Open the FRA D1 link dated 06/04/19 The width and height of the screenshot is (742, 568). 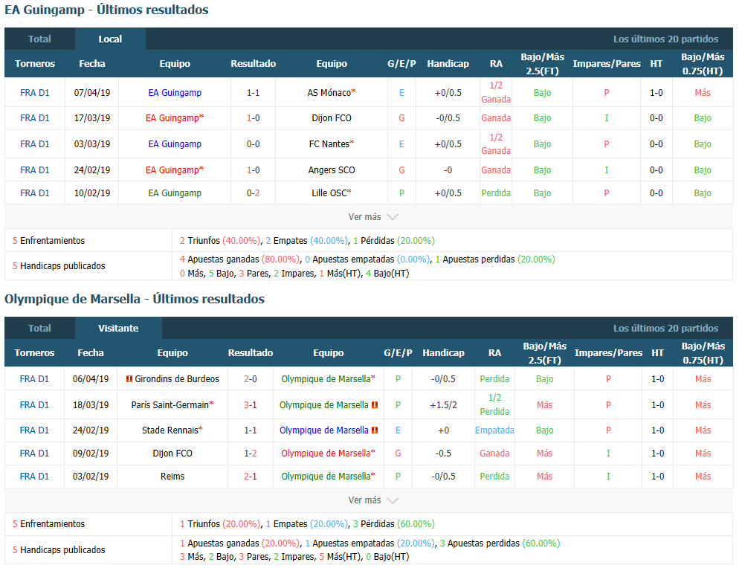(x=34, y=379)
